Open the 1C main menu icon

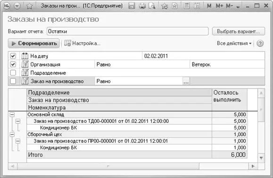[7, 6]
